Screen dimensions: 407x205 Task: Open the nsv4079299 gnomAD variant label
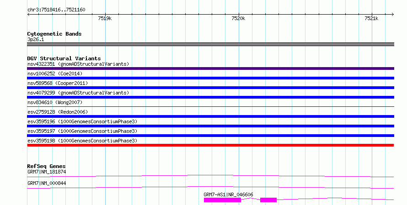78,93
